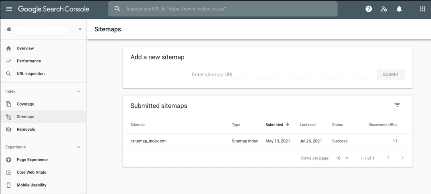Show notifications bell
431x194 pixels.
[x=399, y=9]
